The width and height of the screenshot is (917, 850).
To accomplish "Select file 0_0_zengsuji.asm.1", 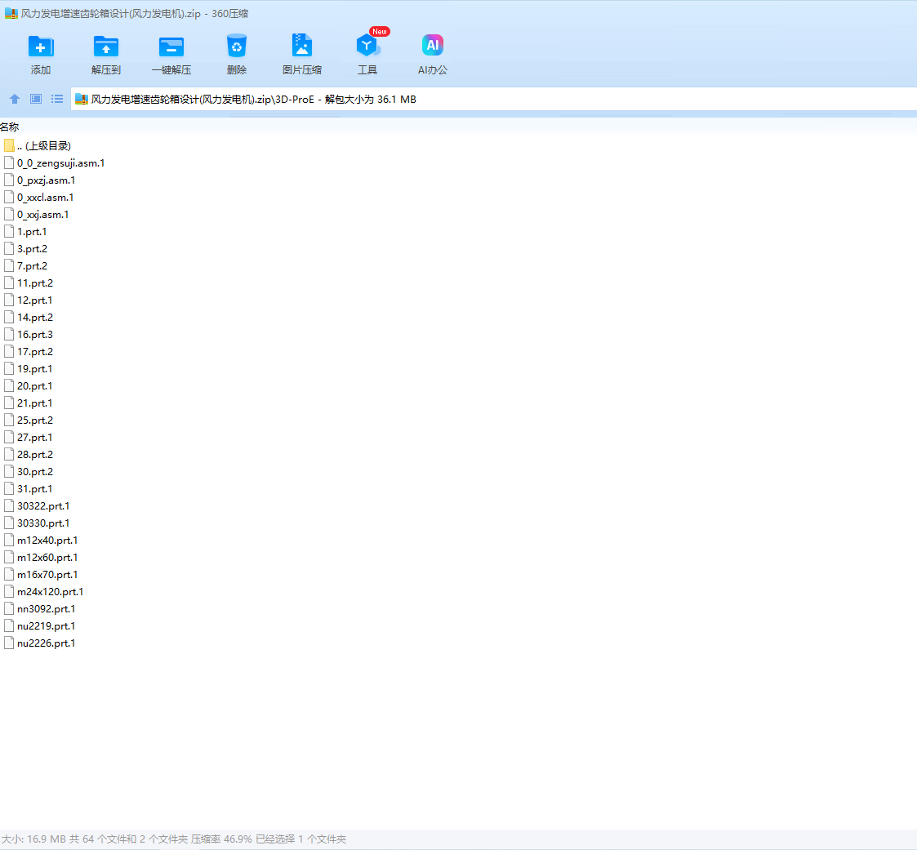I will 60,163.
